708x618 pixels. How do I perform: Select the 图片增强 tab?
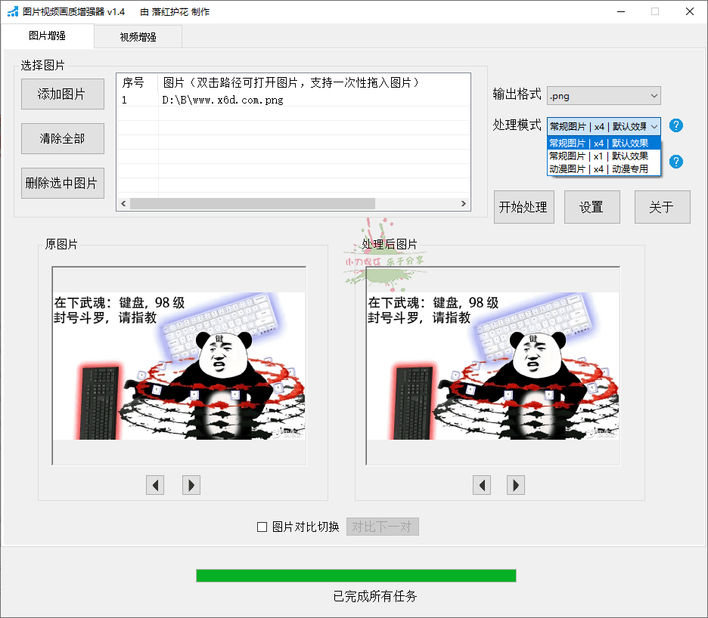(47, 36)
